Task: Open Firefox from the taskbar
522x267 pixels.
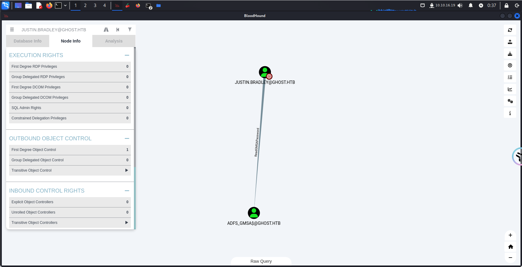Action: click(49, 5)
